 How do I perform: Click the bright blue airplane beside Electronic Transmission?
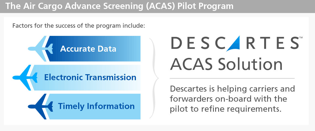pyautogui.click(x=22, y=77)
